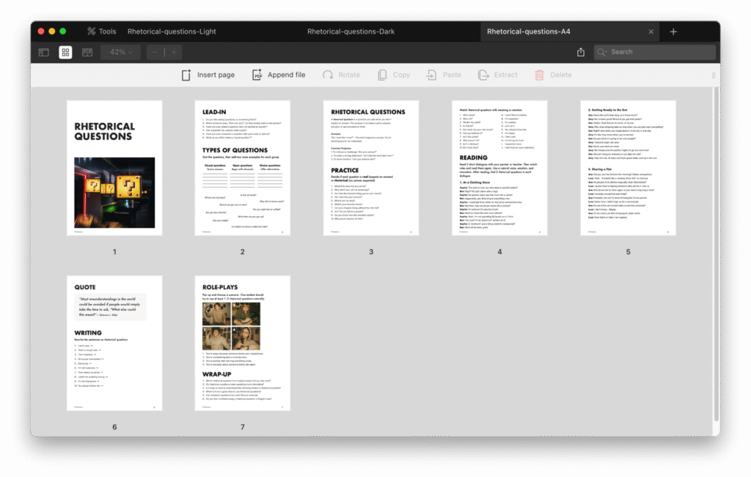Open a new document tab with plus button
Image resolution: width=751 pixels, height=477 pixels.
(673, 31)
